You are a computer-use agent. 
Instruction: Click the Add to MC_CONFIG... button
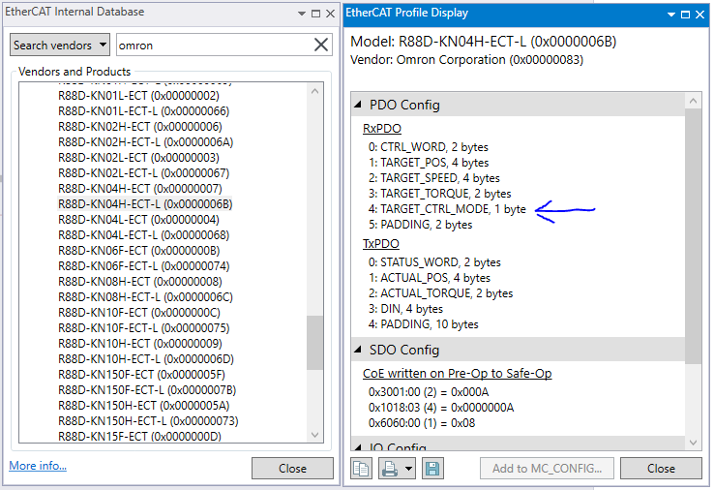(x=547, y=468)
